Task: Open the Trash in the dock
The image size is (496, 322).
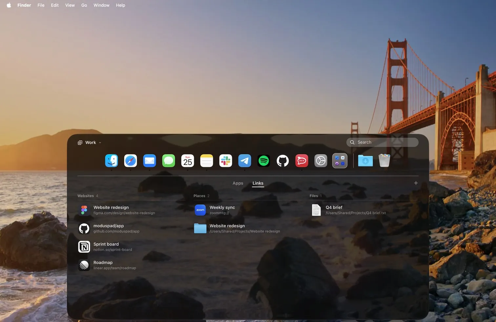Action: [x=384, y=161]
